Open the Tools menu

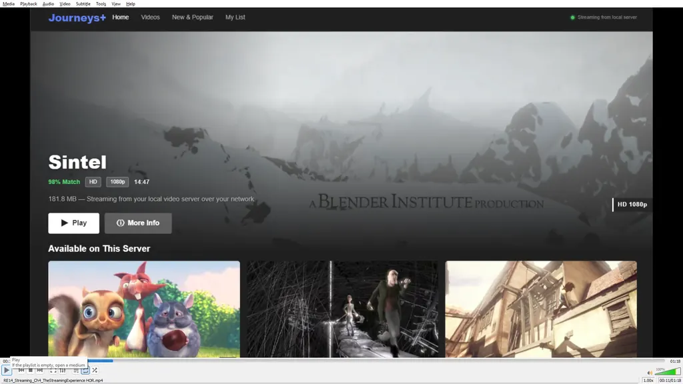[x=101, y=4]
